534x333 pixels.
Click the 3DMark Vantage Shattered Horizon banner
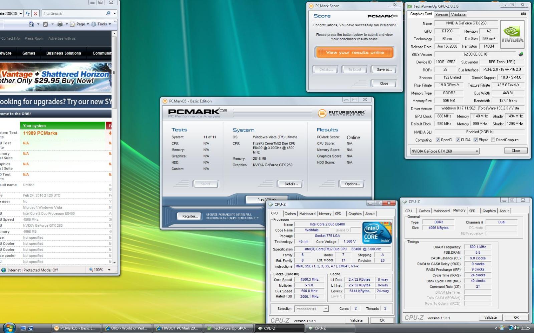point(55,77)
